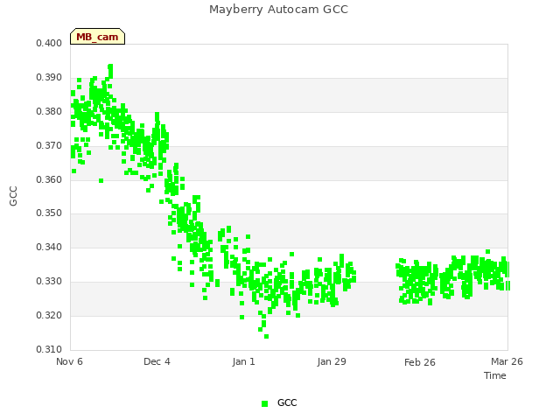Click the Mar 26 x-axis label
560x420 pixels.
pos(507,361)
